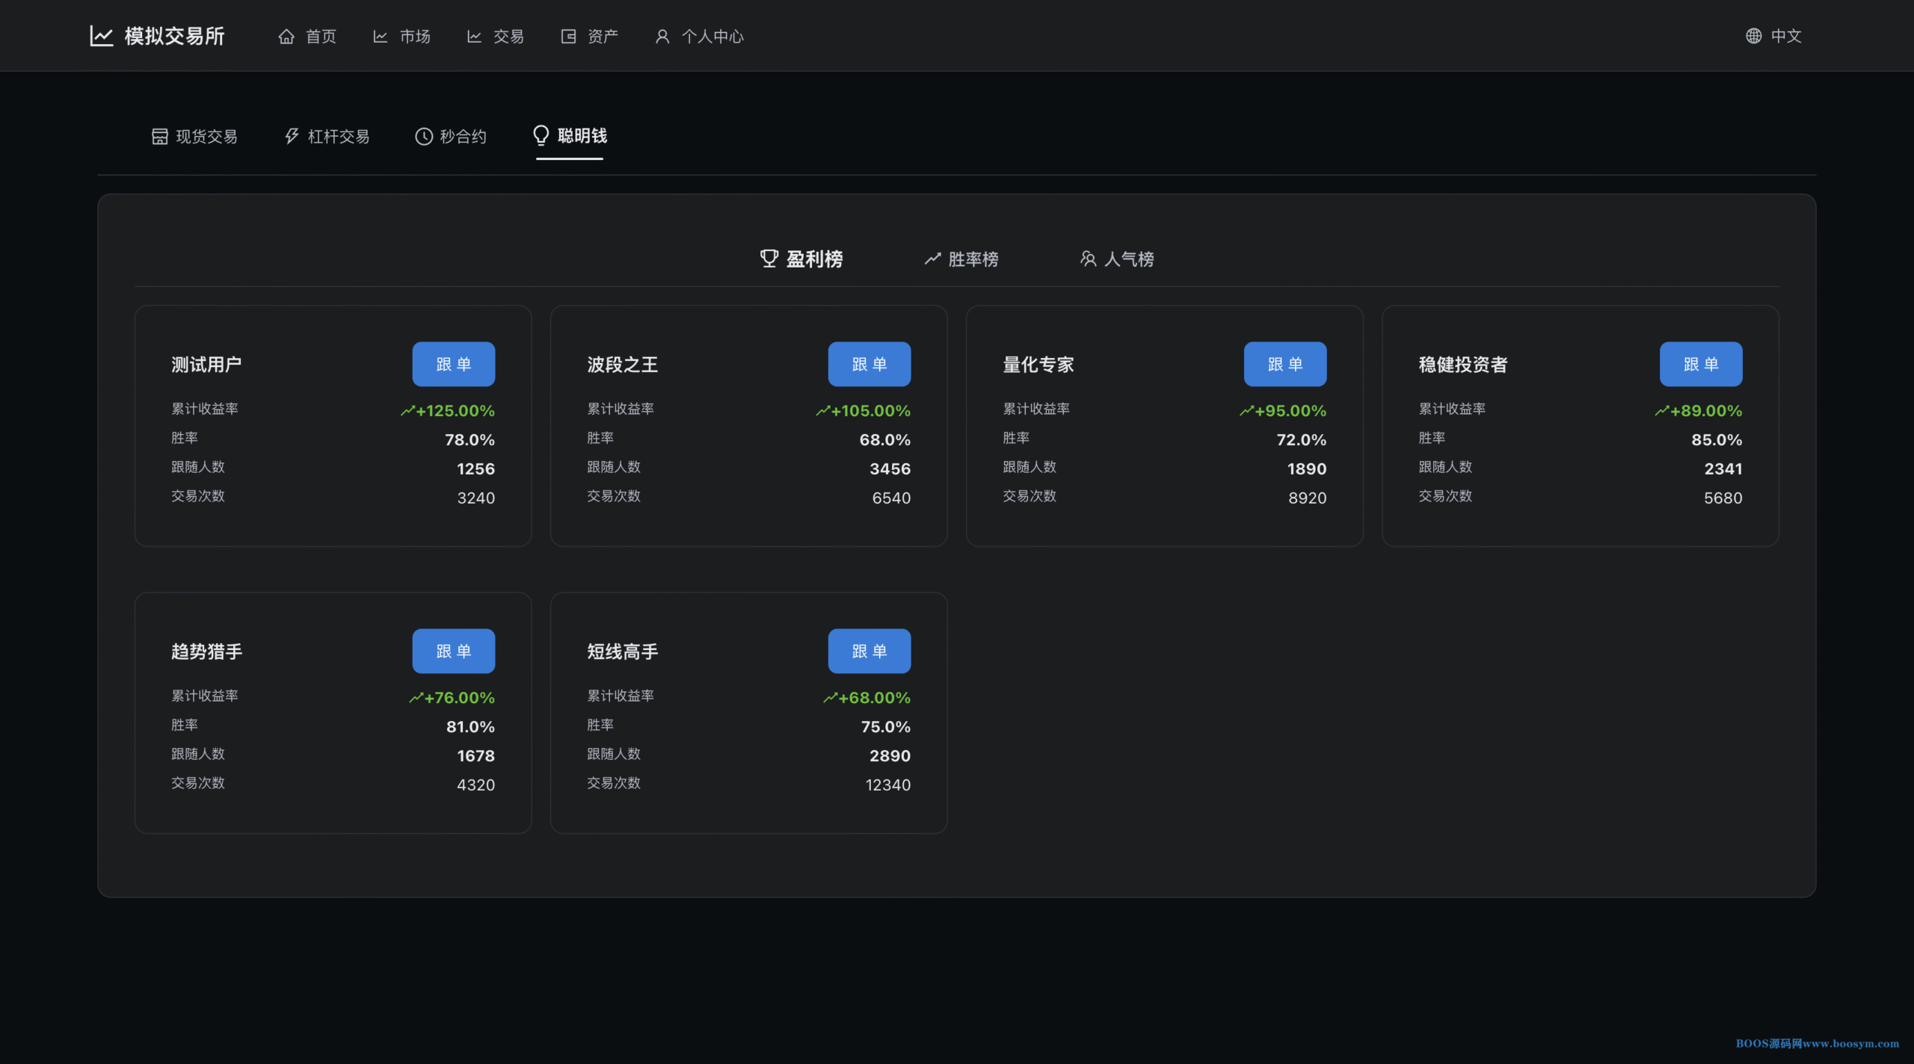
Task: Follow 波段之王 with 跟单 button
Action: click(869, 364)
